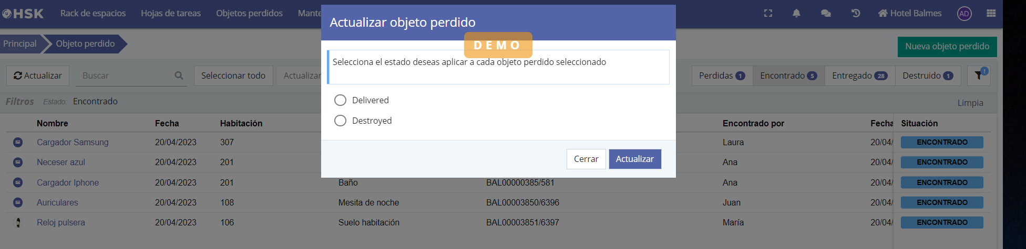This screenshot has width=1026, height=249.
Task: Toggle fullscreen icon in top bar
Action: 768,14
